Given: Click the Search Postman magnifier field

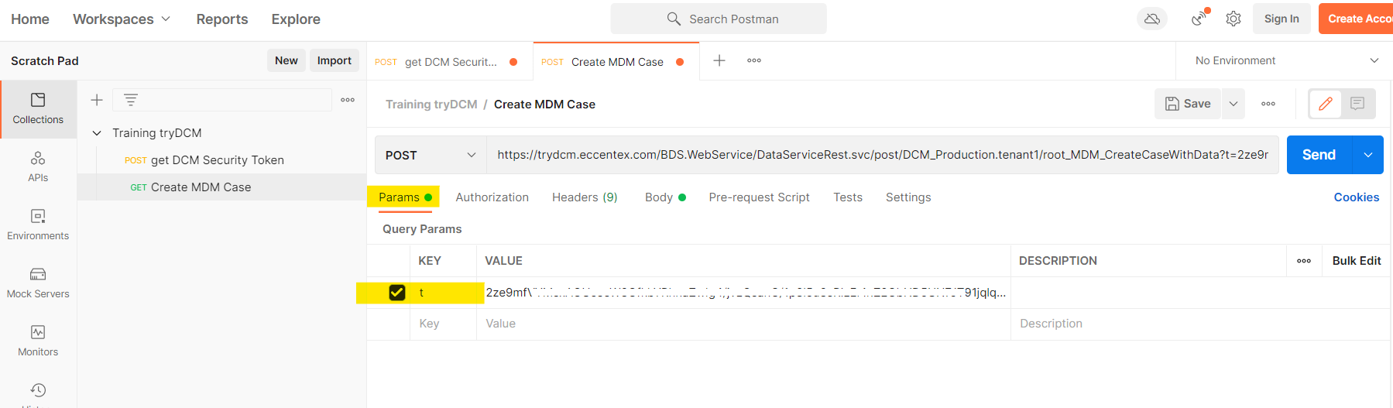Looking at the screenshot, I should (719, 19).
